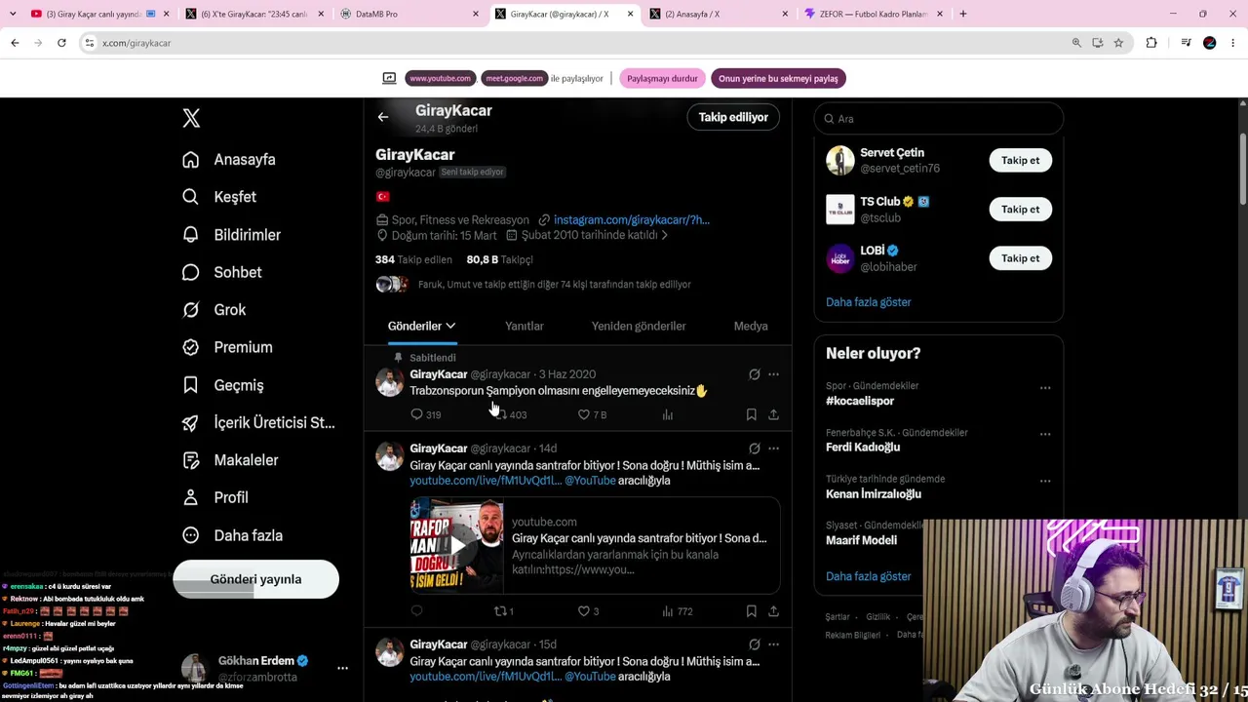Share the pinned Trabzonspor post

773,414
